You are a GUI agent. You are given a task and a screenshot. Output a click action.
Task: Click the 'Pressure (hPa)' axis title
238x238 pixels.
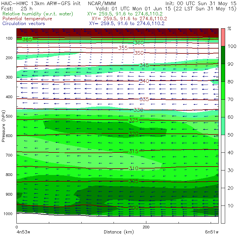pos(4,126)
